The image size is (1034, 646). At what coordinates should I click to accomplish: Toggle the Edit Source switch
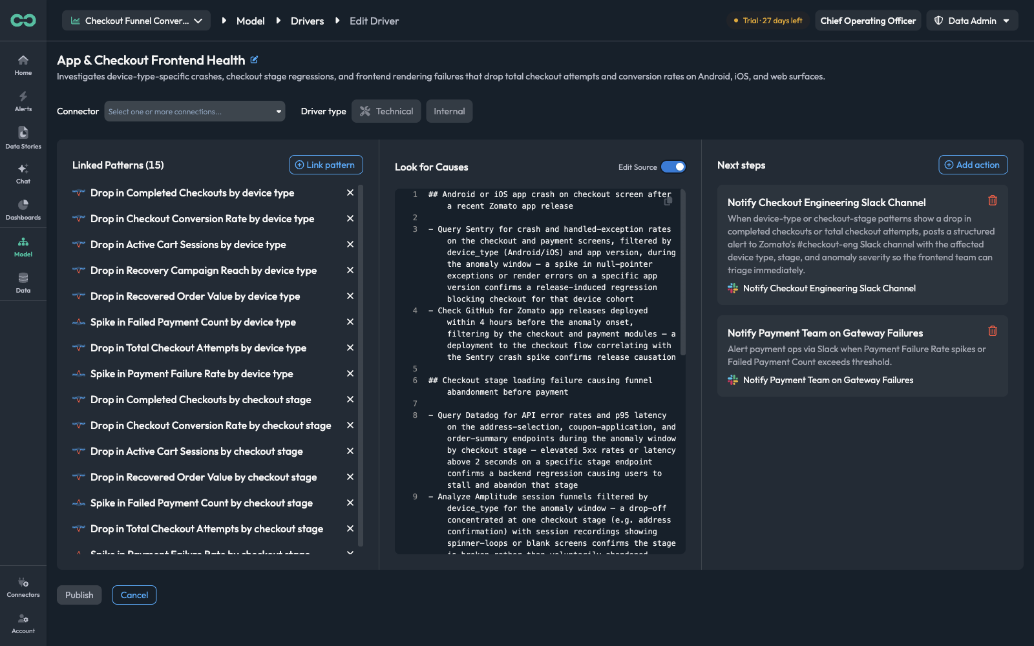click(673, 167)
